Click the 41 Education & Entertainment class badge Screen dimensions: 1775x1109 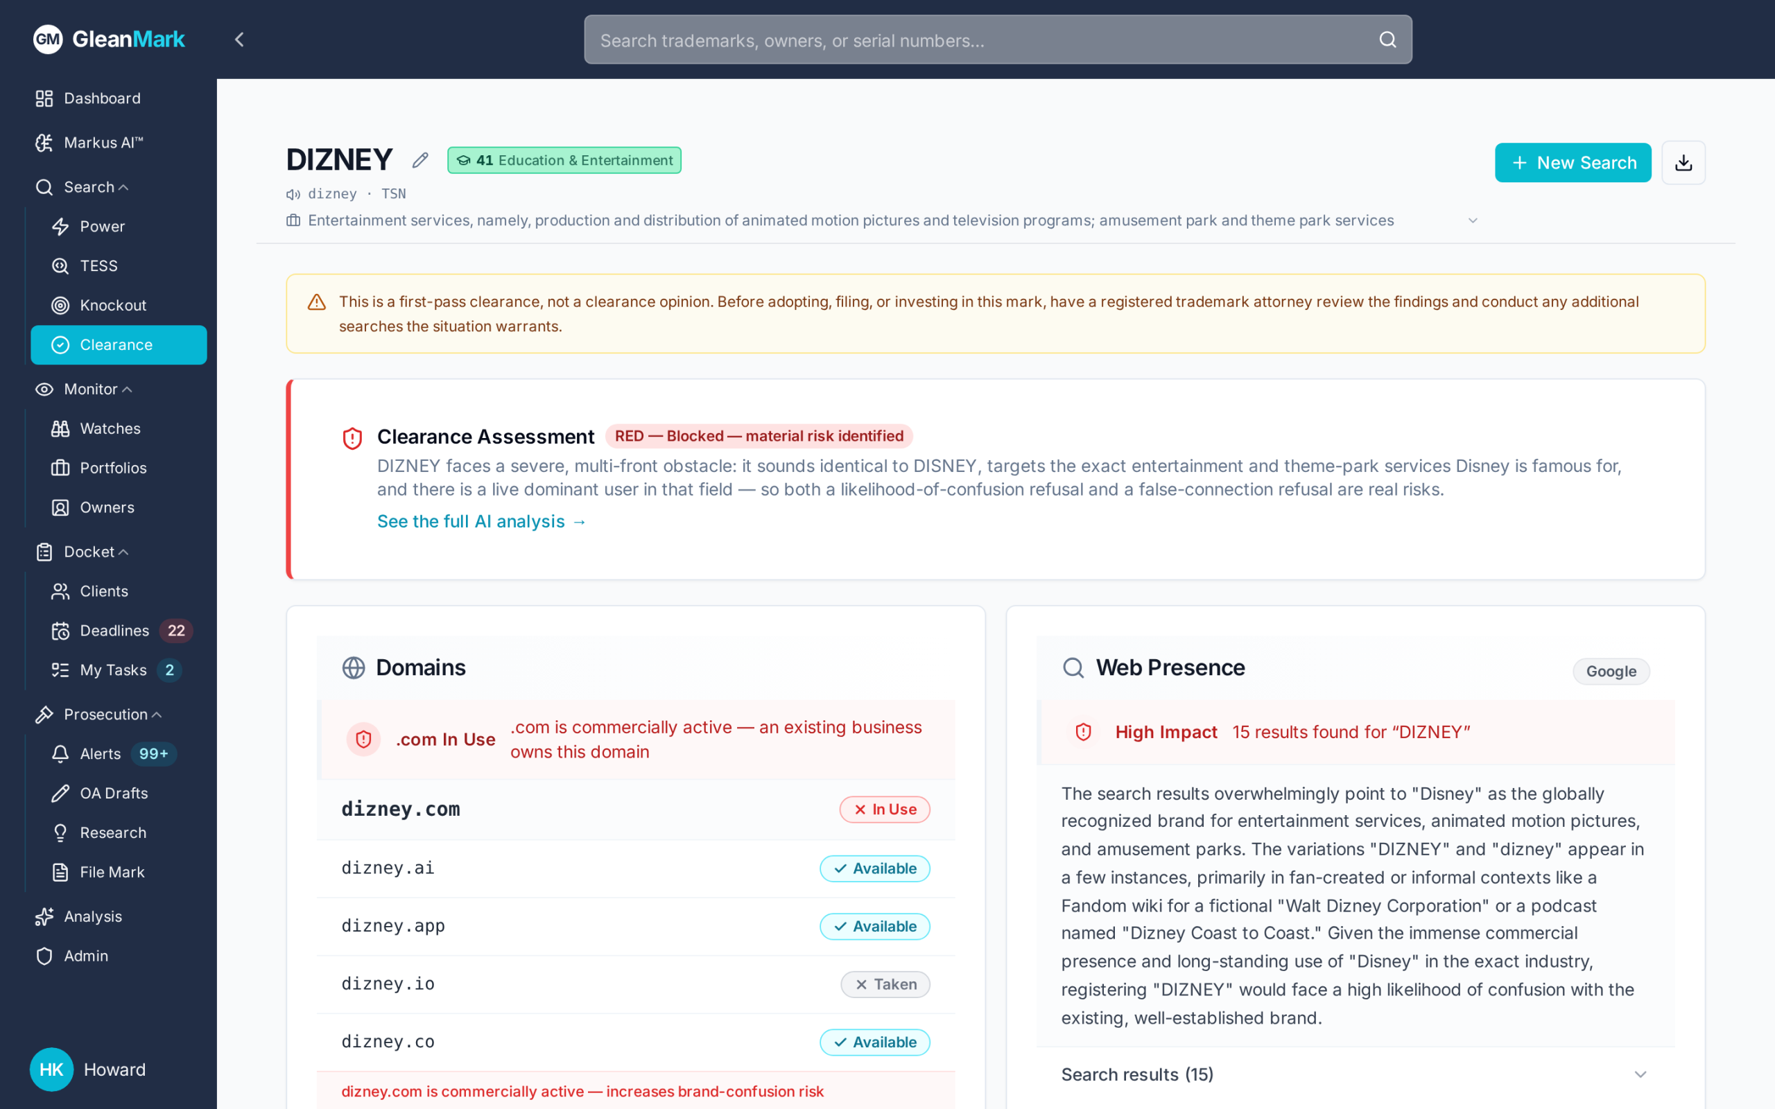(564, 161)
